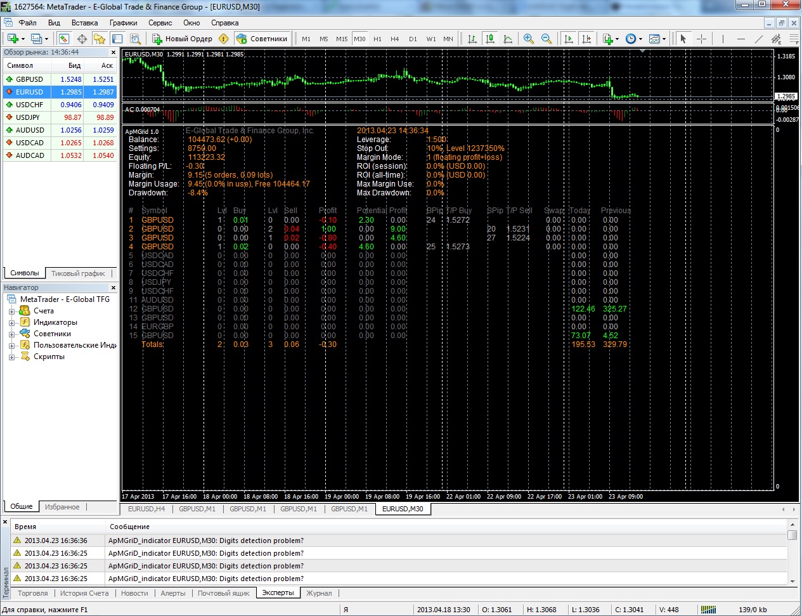Select the 16:36:36 digits detection log entry
The height and width of the screenshot is (616, 802).
399,541
